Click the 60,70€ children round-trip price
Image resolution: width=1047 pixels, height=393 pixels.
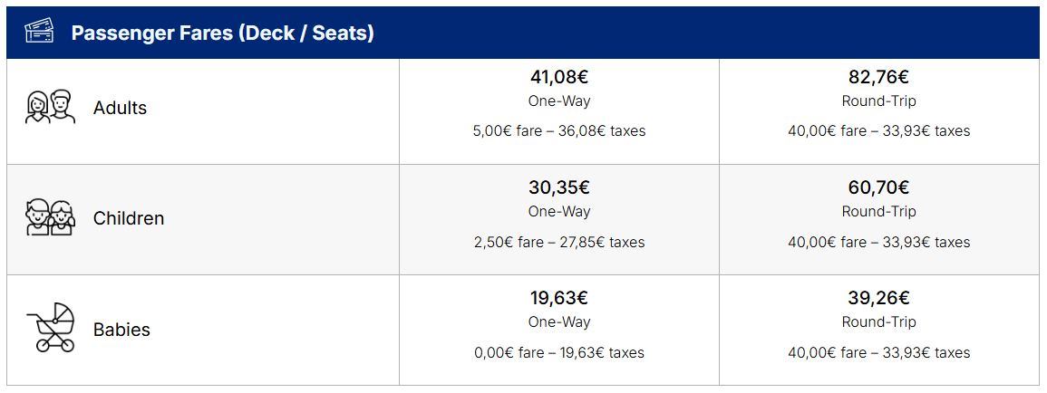878,187
